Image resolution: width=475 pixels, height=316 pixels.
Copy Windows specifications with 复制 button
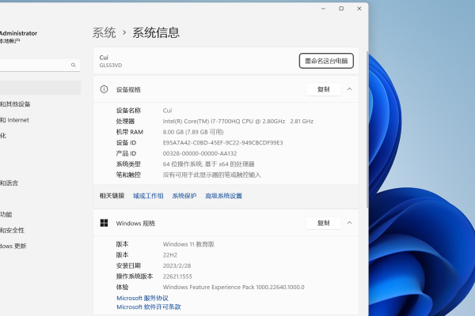324,223
